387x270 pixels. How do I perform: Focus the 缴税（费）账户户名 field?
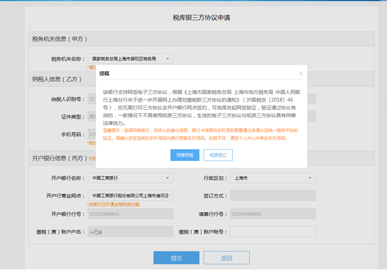(x=130, y=231)
